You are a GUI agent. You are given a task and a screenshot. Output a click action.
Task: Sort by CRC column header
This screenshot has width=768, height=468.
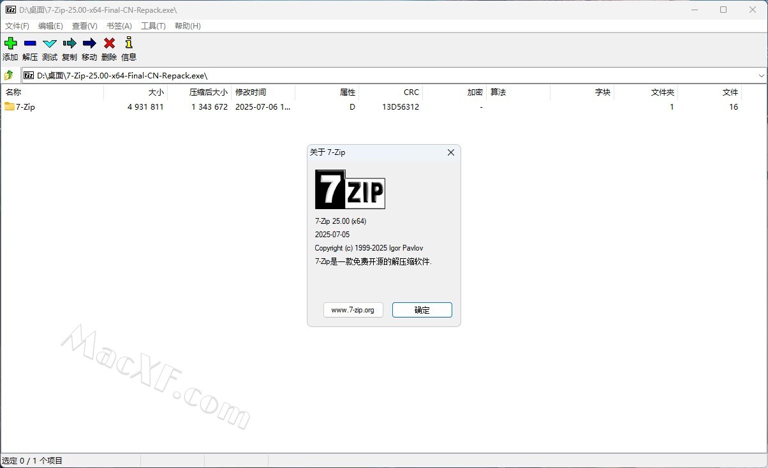coord(390,92)
